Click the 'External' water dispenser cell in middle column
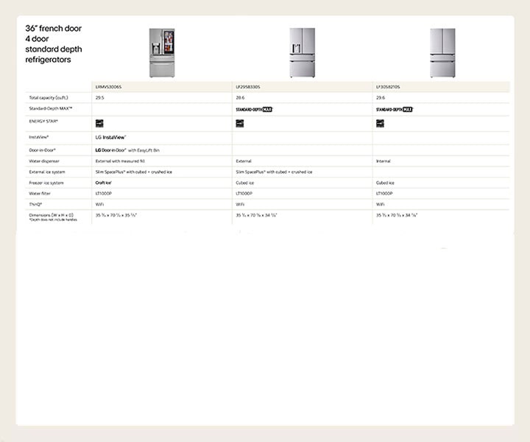The image size is (530, 442). [x=244, y=161]
